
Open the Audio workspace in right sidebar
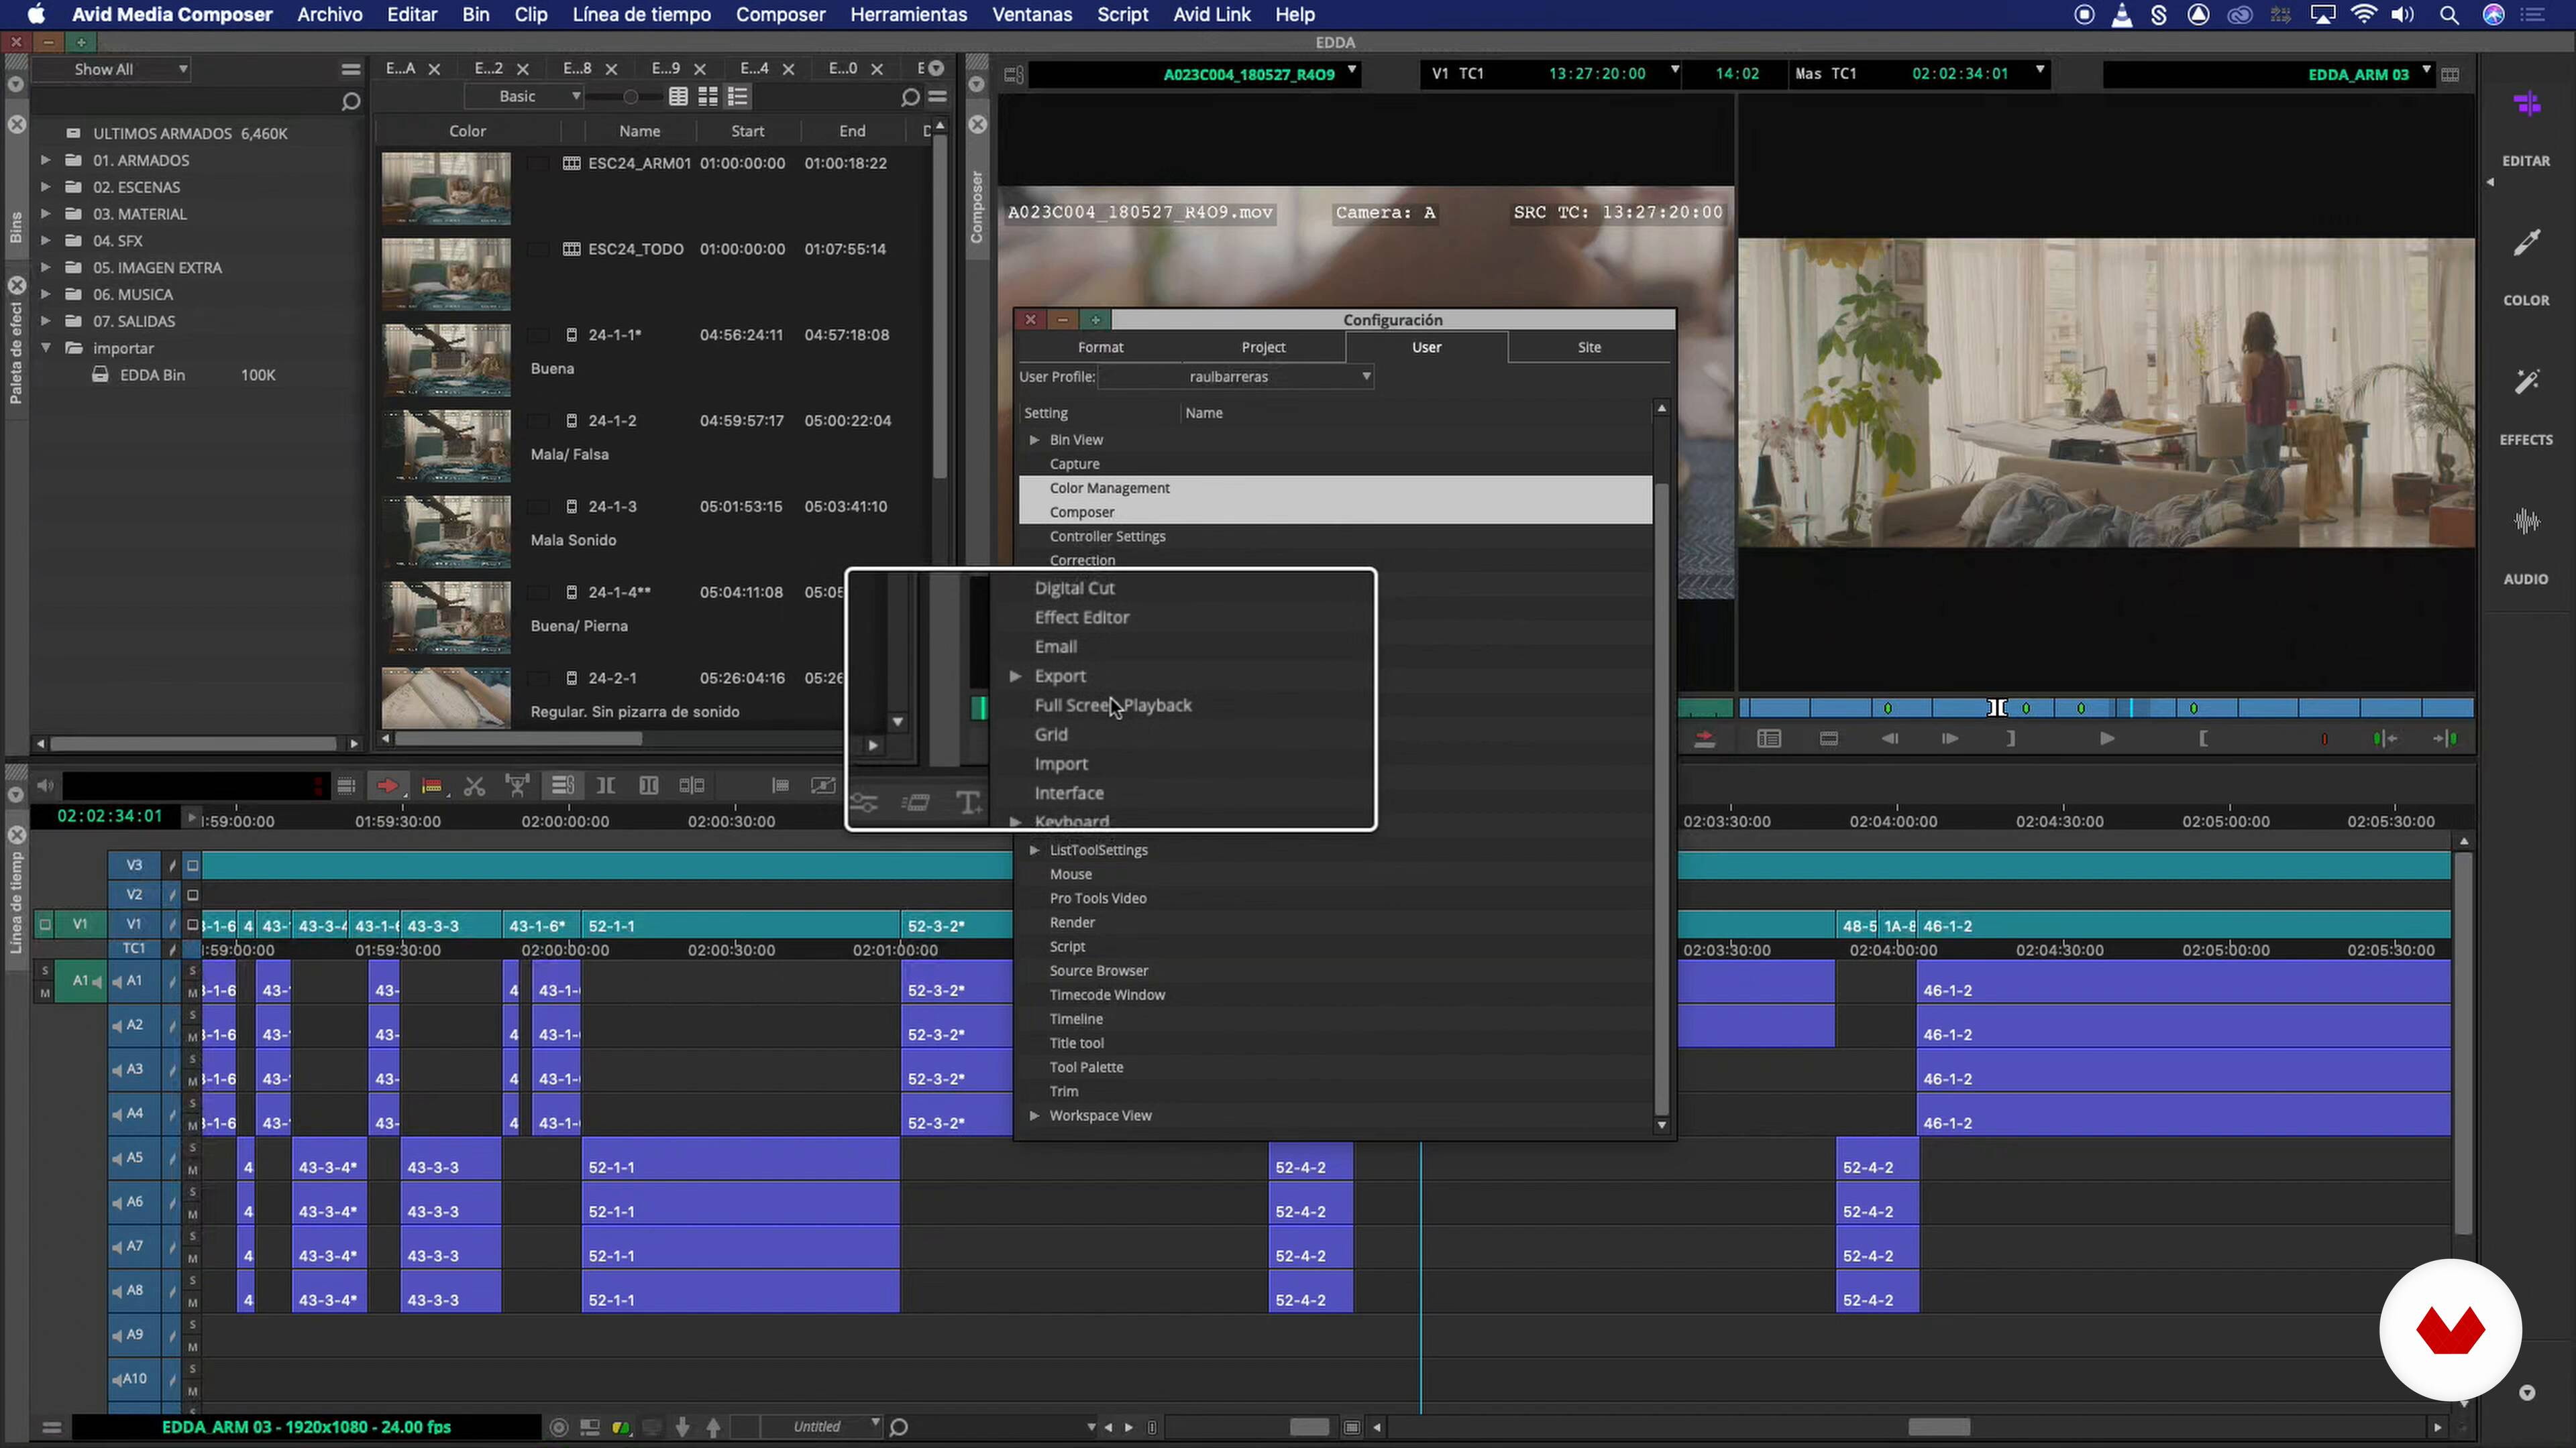(x=2526, y=546)
